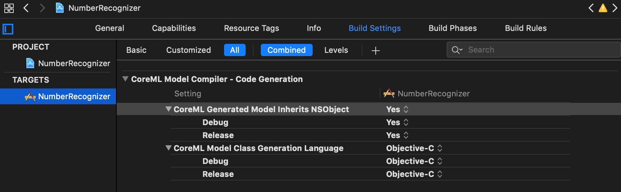621x192 pixels.
Task: Go forward with the right chevron
Action: click(43, 8)
